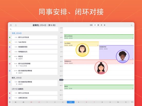Open the 2:00 君才公众号洽谈 item under 2月11日

(34, 93)
